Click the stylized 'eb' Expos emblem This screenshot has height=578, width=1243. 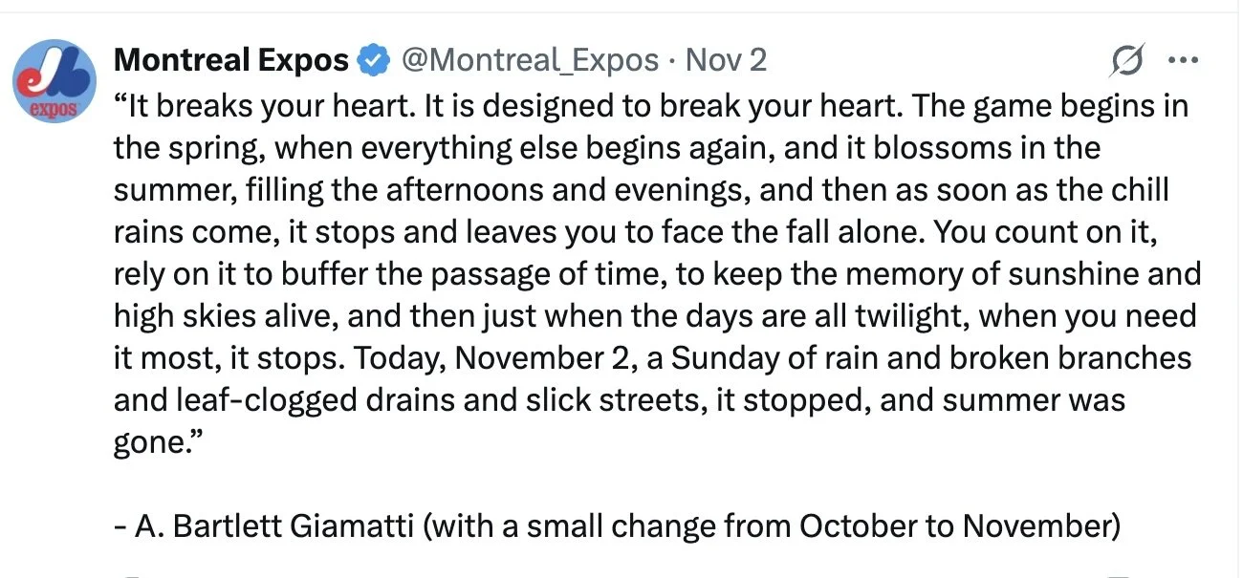pos(54,75)
